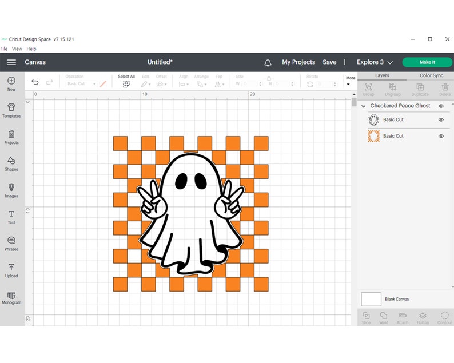Open the Phrases panel
454x363 pixels.
(x=11, y=244)
